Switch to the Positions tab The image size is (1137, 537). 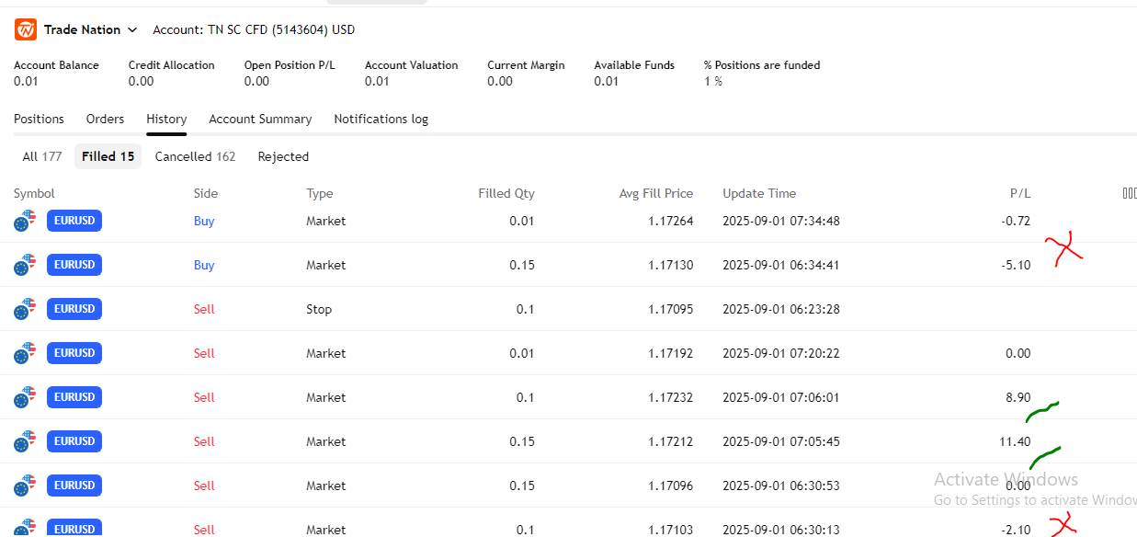pos(39,119)
